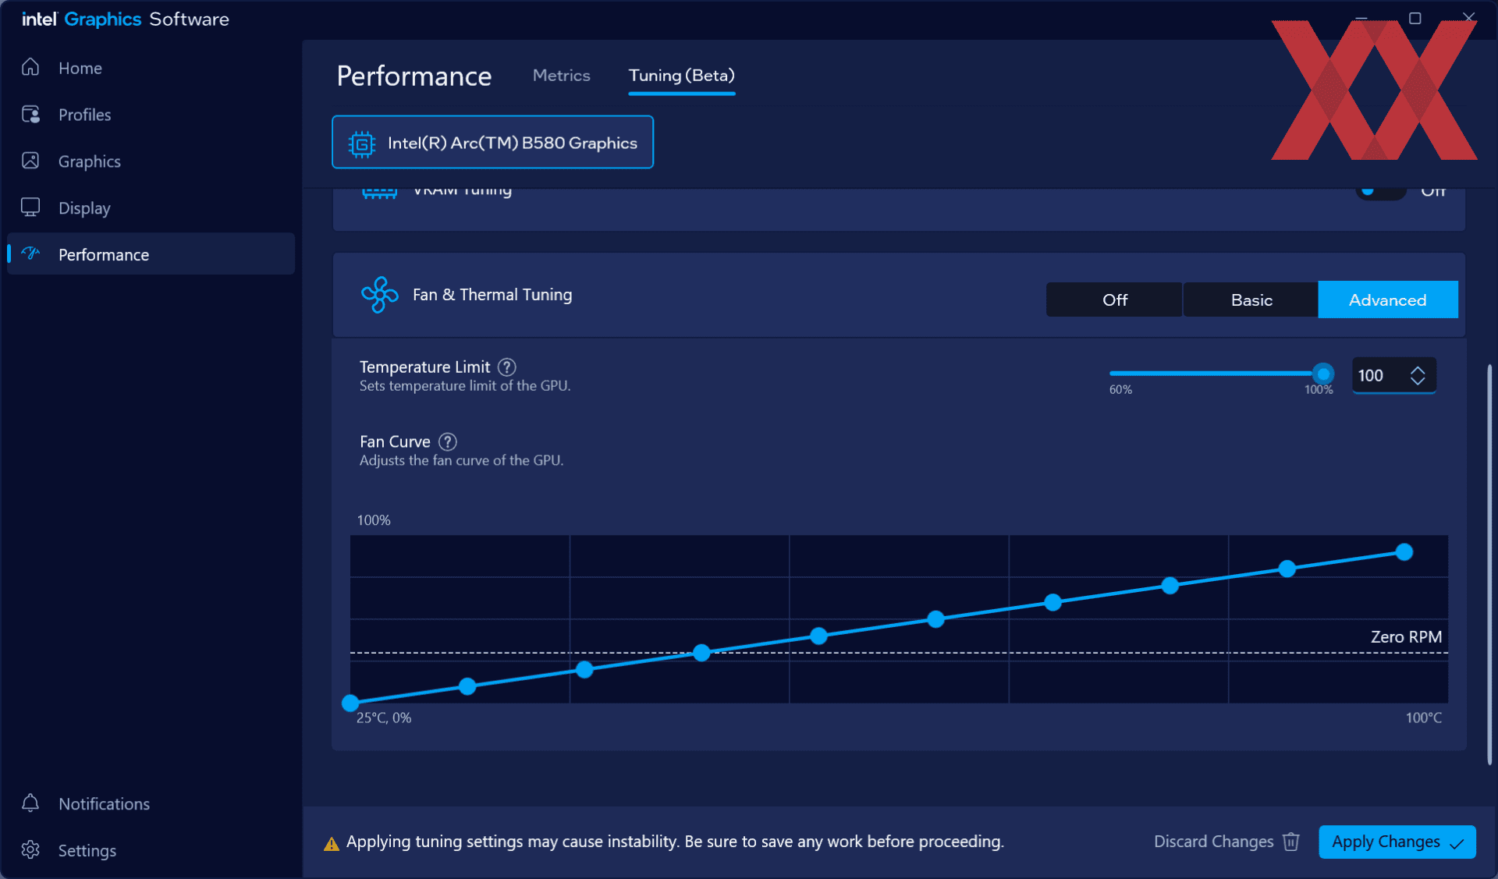Click the instability warning triangle icon
The width and height of the screenshot is (1498, 879).
[x=332, y=843]
